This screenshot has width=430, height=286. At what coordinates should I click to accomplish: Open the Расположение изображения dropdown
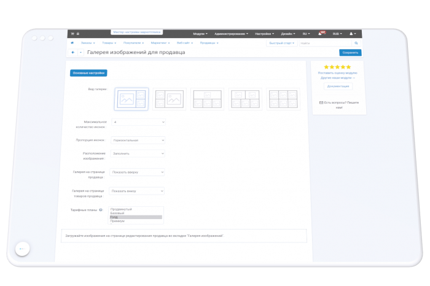click(138, 153)
